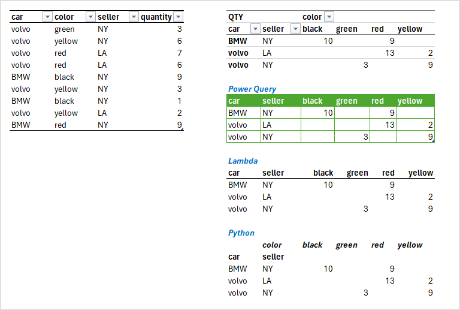Click the 'seller' header in Power Query table
The image size is (460, 310).
(273, 101)
